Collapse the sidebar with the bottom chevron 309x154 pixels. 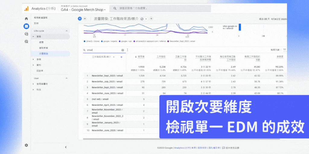(66, 147)
